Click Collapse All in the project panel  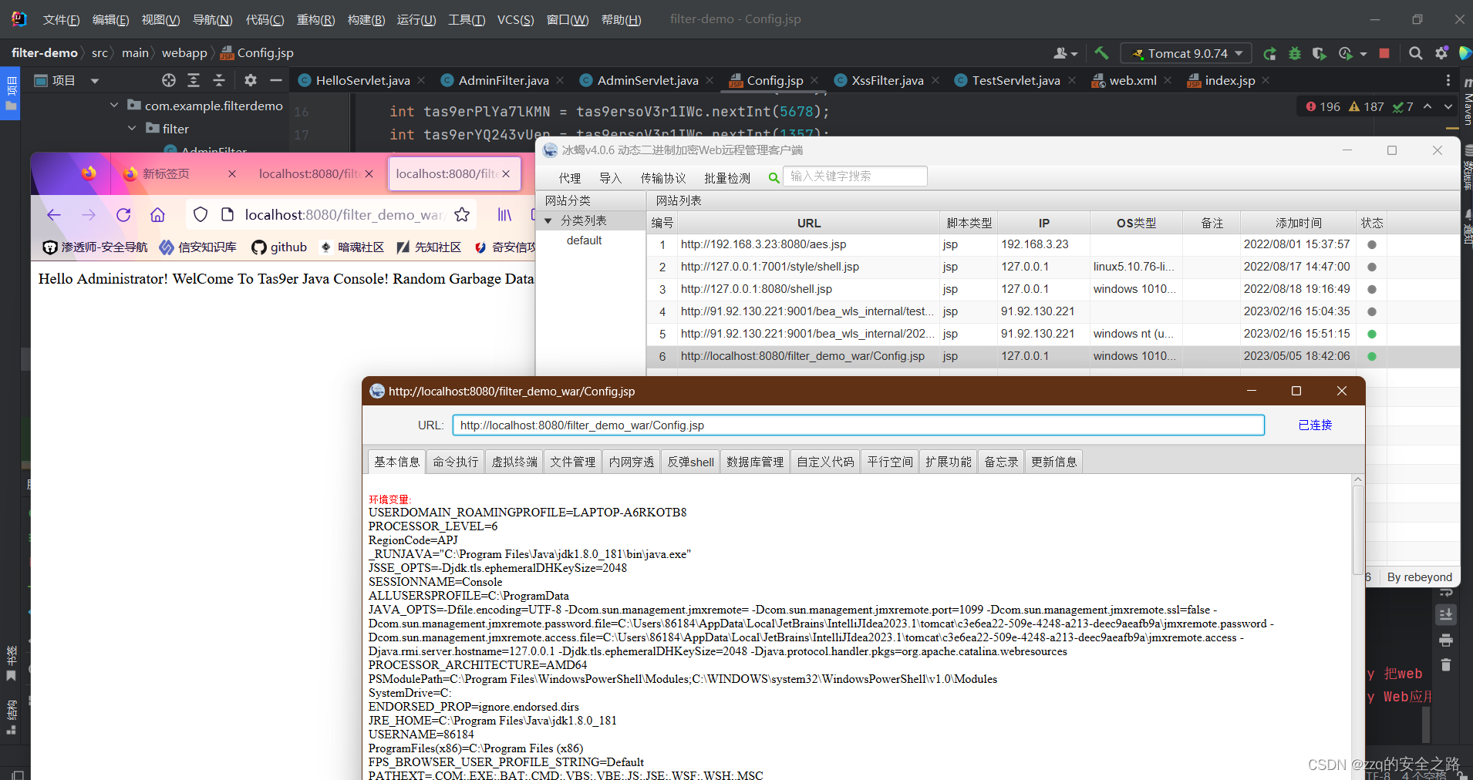pos(219,80)
